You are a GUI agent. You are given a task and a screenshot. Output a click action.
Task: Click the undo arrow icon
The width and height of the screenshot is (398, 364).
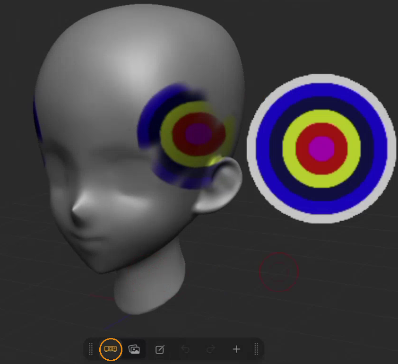tap(186, 349)
